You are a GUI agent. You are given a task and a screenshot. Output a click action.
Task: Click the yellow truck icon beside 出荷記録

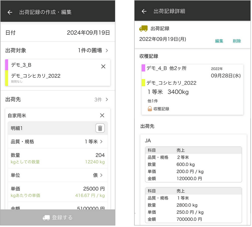[x=143, y=29]
